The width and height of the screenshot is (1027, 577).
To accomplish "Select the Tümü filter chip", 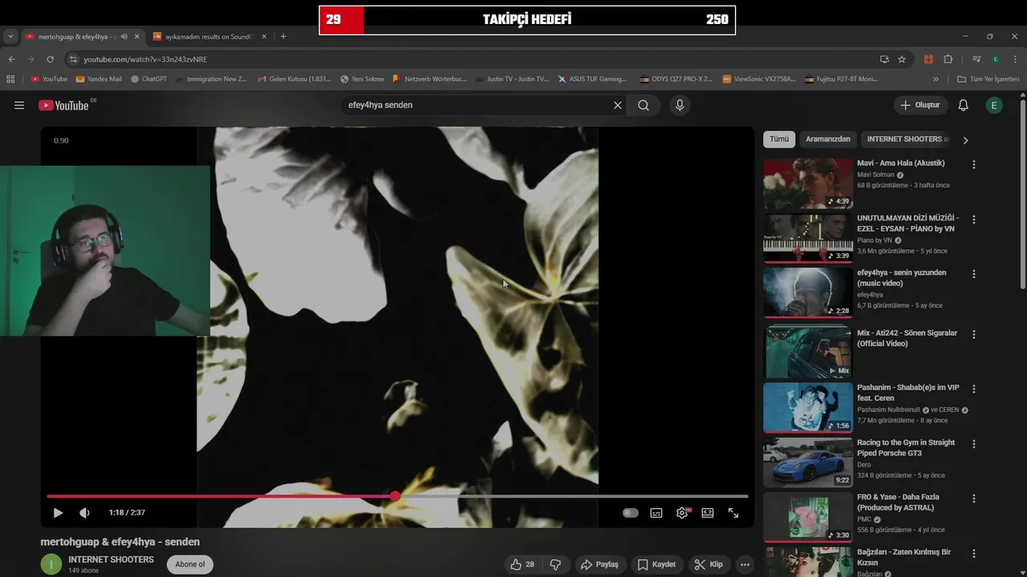I will (x=779, y=139).
